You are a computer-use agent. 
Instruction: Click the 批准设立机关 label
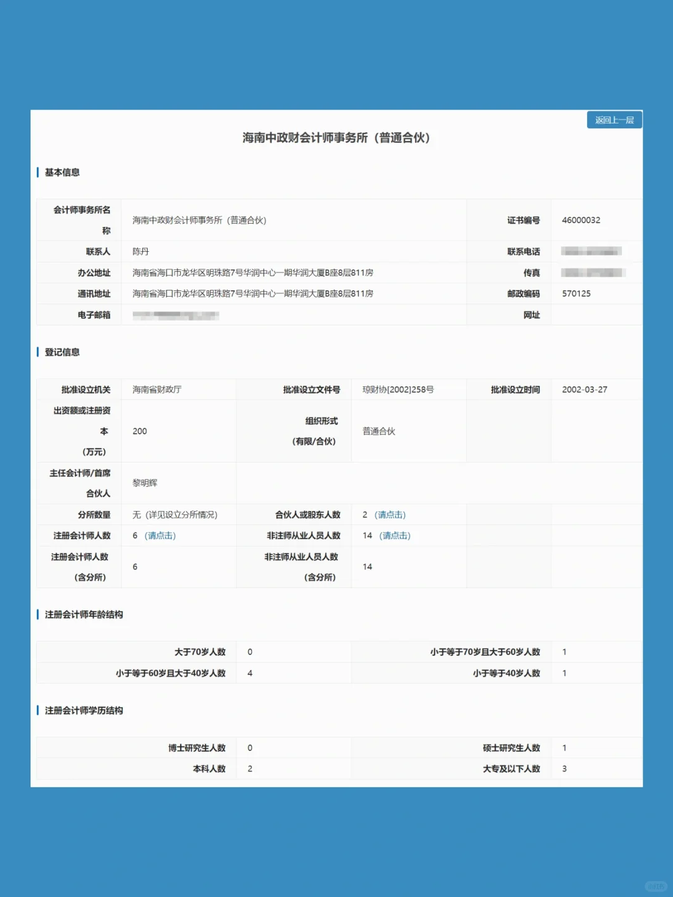pyautogui.click(x=86, y=390)
